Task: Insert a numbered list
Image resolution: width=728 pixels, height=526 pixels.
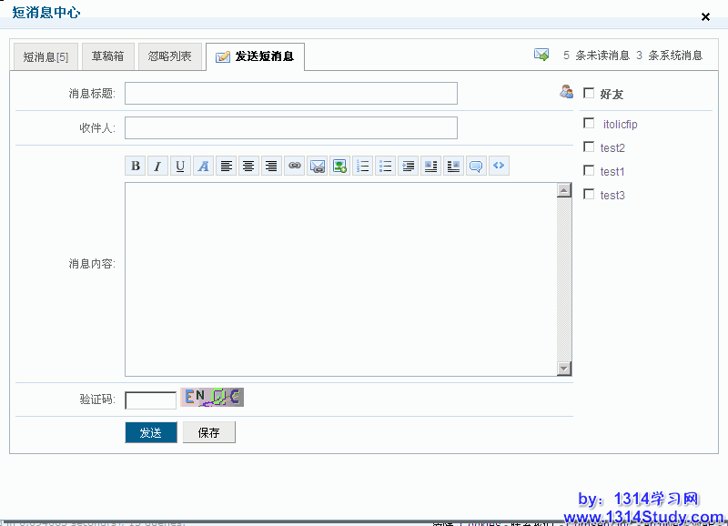Action: coord(362,166)
